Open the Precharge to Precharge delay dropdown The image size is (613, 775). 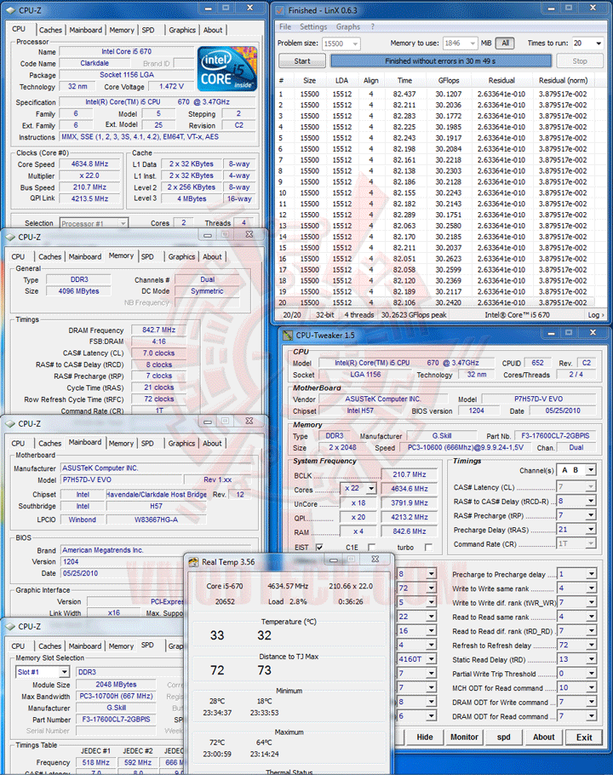591,574
